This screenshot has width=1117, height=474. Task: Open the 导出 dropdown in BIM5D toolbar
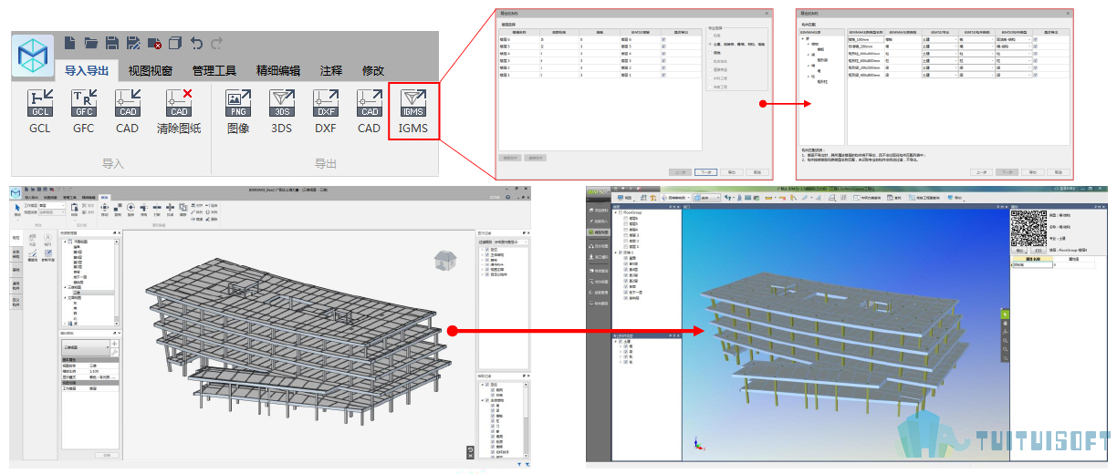pos(955,198)
